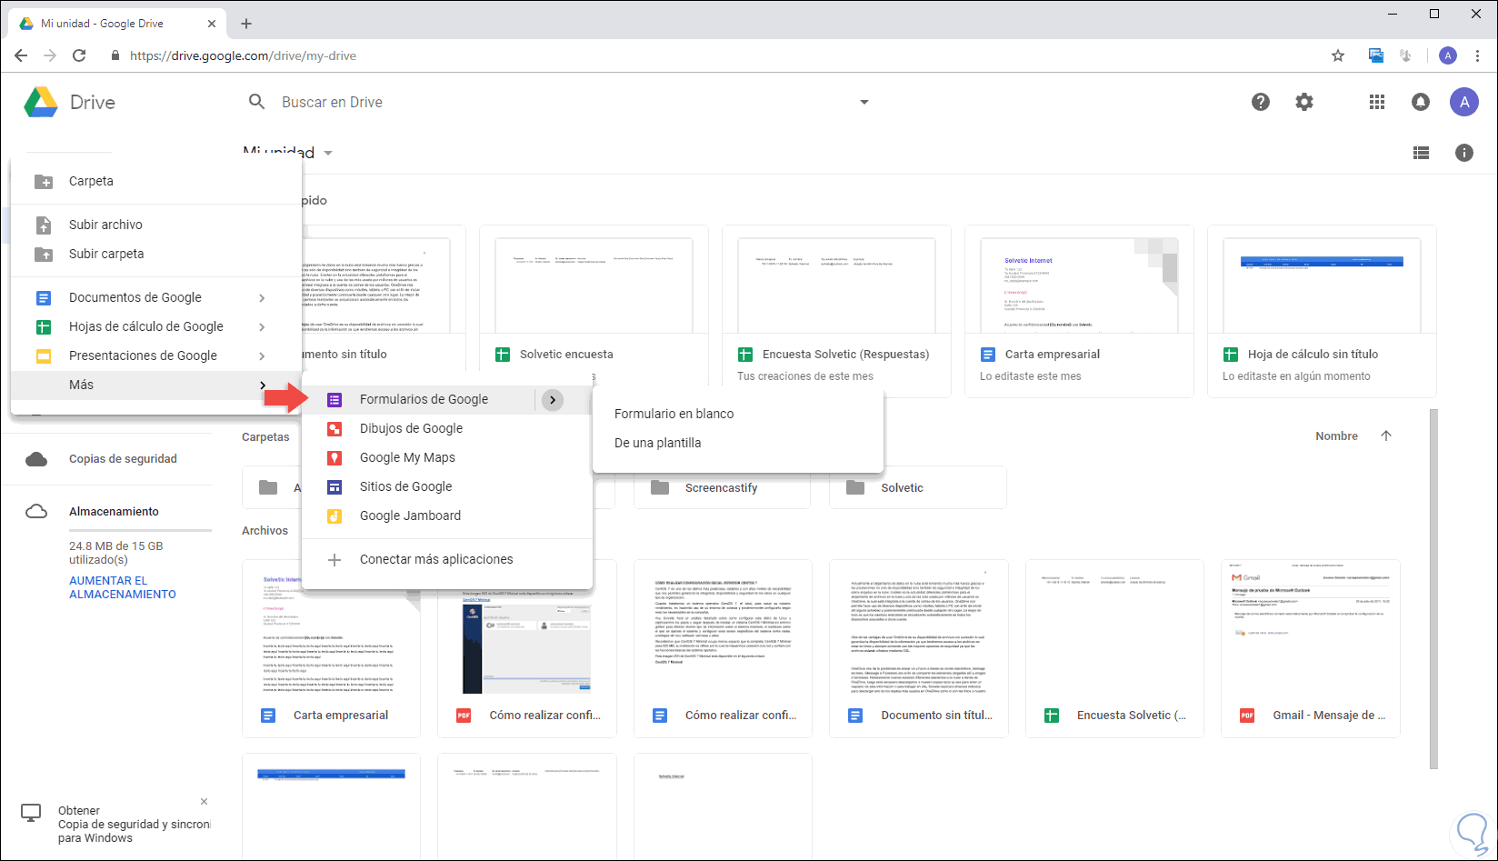1498x861 pixels.
Task: Expand the Presentaciones de Google submenu arrow
Action: pos(262,355)
